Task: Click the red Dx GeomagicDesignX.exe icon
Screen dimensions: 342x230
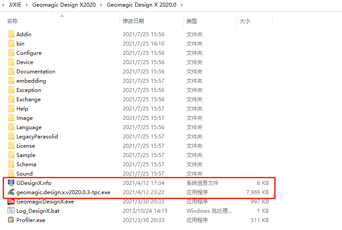Action: (x=11, y=201)
